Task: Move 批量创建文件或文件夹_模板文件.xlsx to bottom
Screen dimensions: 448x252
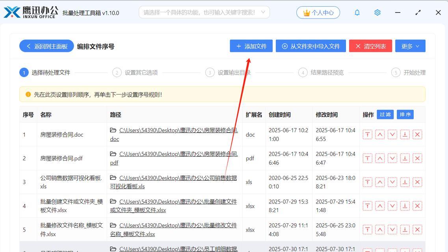Action: pos(405,206)
